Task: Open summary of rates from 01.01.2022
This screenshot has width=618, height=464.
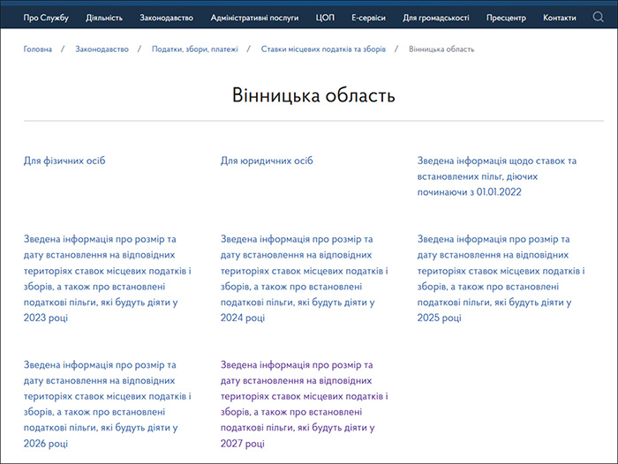Action: point(496,176)
